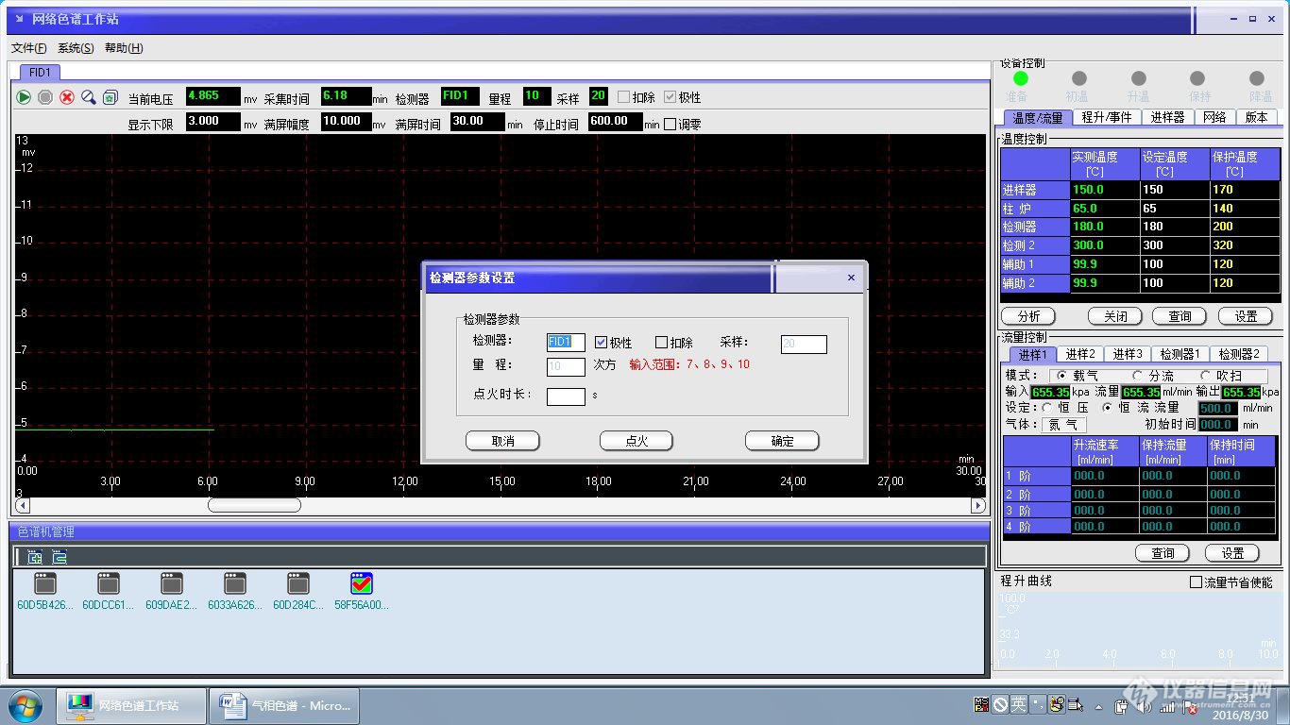This screenshot has height=725, width=1290.
Task: Select the 分流 mode radio button
Action: pyautogui.click(x=1137, y=376)
